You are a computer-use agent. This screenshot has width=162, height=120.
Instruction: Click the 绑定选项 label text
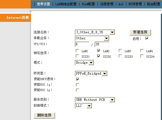point(41,53)
